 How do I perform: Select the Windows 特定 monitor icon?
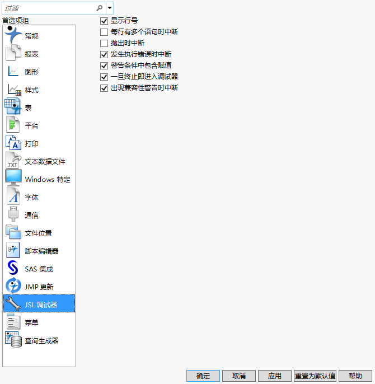click(13, 178)
